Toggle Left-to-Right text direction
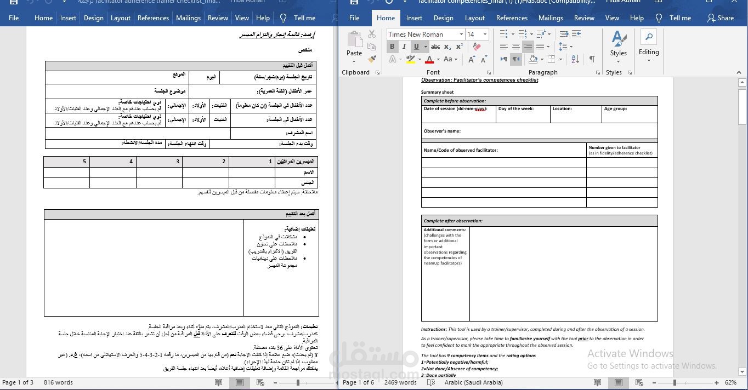The height and width of the screenshot is (390, 748). 504,59
